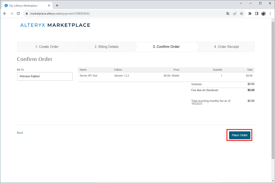Click the Bill To name field

45,76
